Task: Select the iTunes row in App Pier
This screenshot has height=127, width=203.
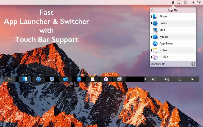Action: pos(173,57)
